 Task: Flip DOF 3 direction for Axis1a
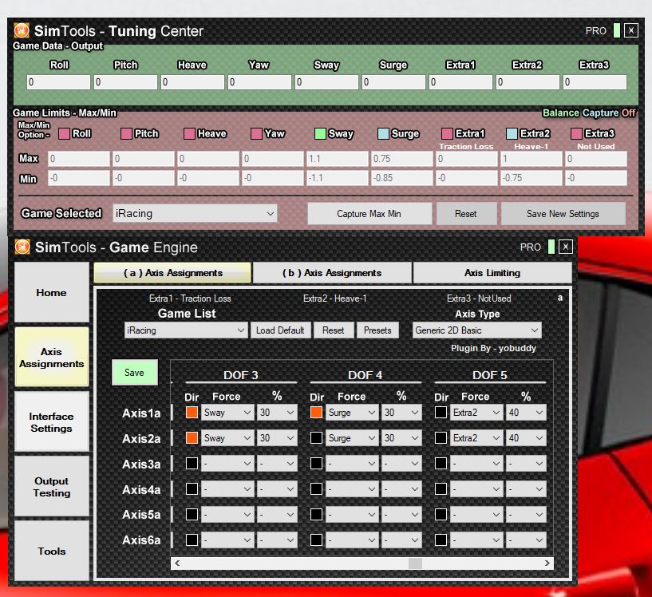[192, 413]
